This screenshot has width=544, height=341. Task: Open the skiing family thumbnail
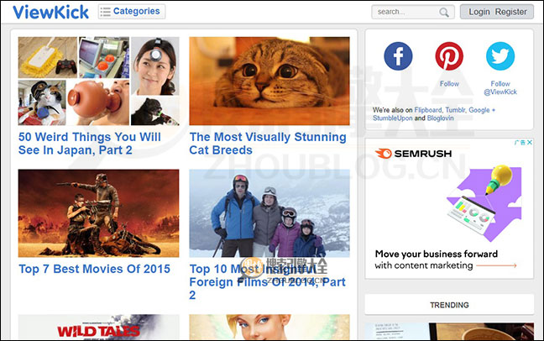pos(269,213)
